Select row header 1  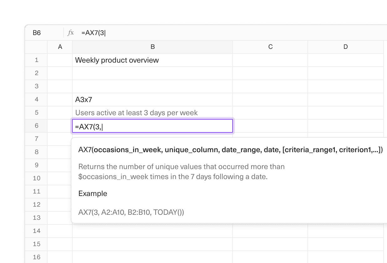36,60
